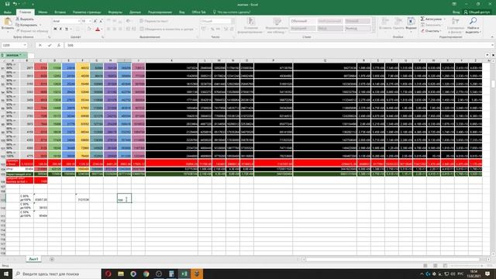
Task: Increase font size with large A icon
Action: 95,21
